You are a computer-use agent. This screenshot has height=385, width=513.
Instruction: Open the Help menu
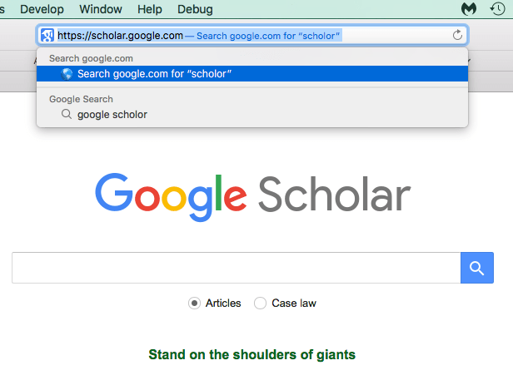coord(150,9)
